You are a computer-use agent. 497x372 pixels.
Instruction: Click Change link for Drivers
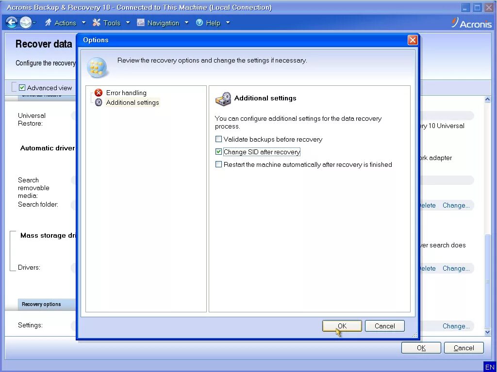click(456, 268)
